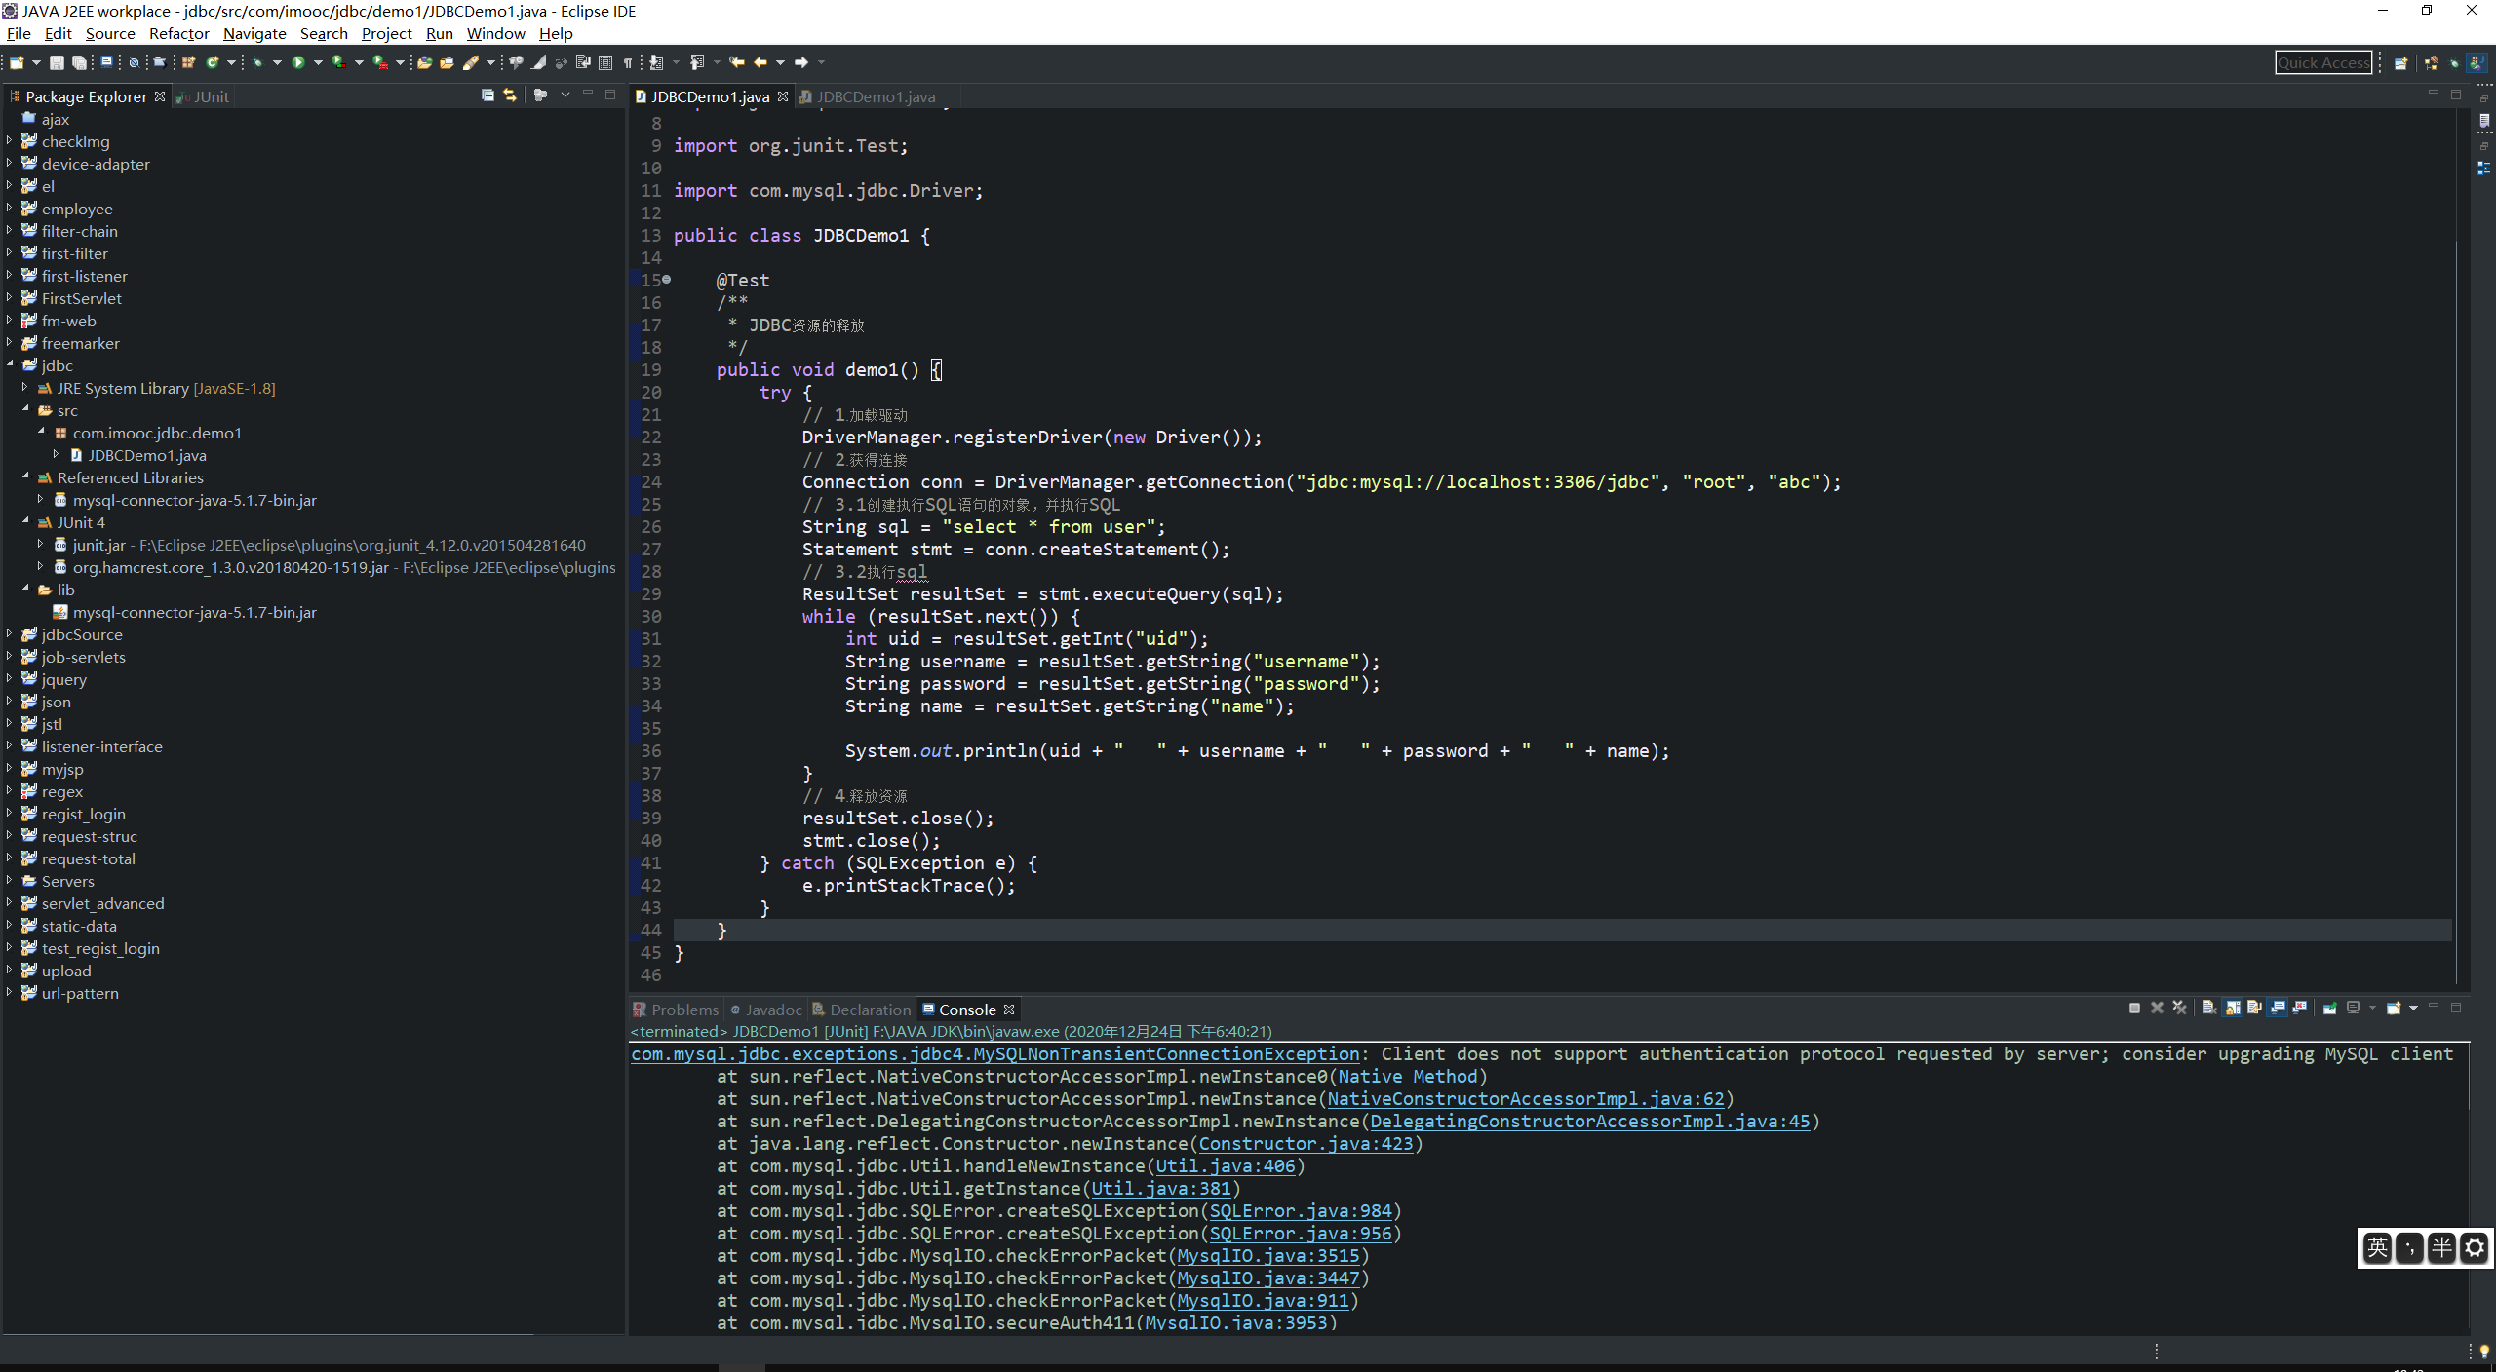Toggle Scroll Lock in Console toolbar
The height and width of the screenshot is (1372, 2496).
click(2232, 1008)
